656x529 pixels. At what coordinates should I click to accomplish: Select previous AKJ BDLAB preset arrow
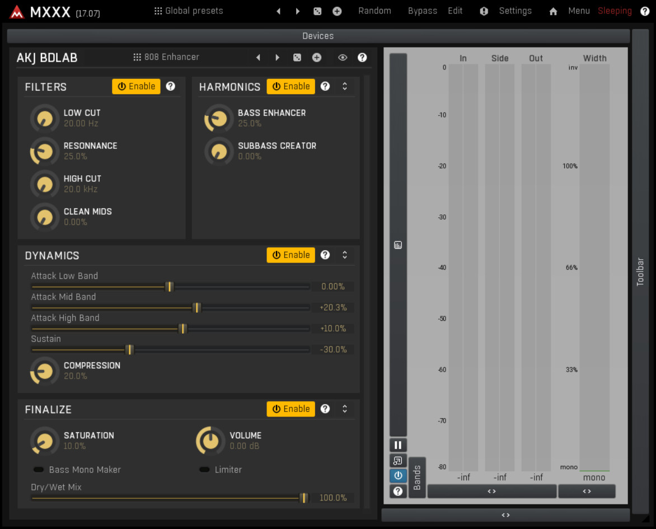pos(258,57)
